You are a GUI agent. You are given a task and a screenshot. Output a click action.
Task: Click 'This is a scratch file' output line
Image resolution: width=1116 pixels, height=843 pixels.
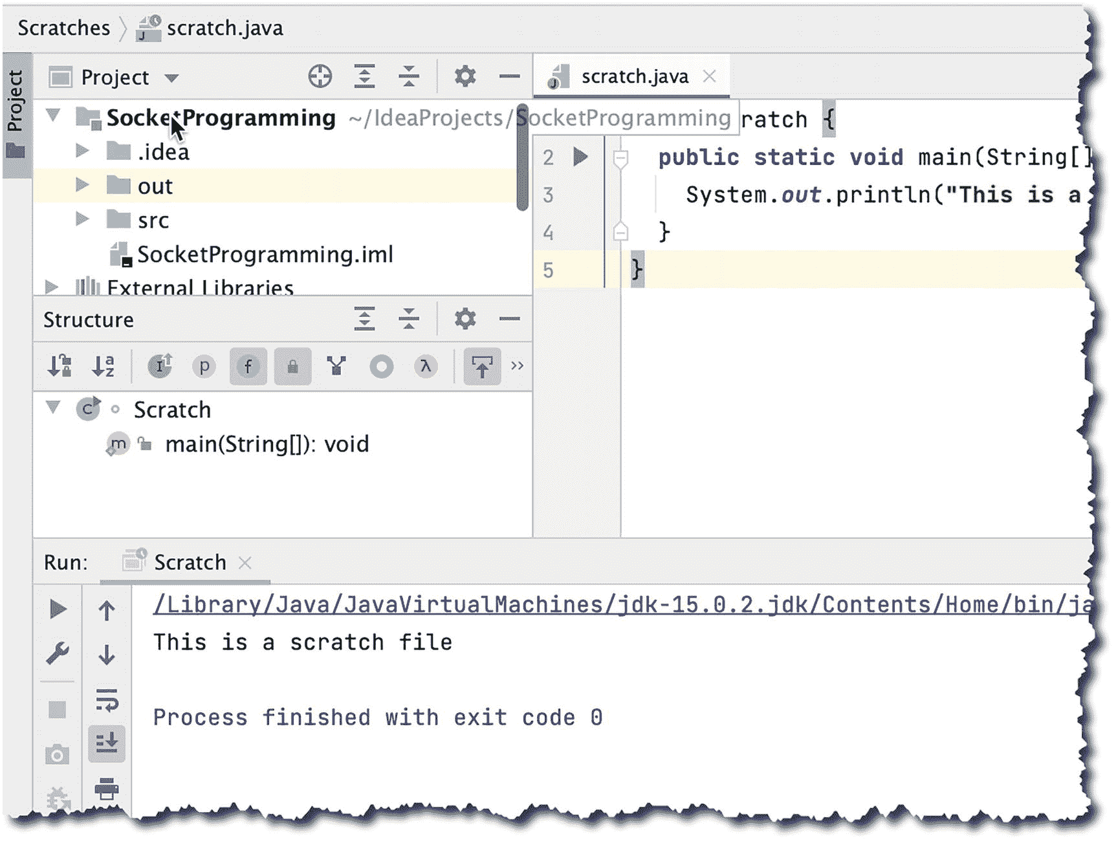(303, 642)
